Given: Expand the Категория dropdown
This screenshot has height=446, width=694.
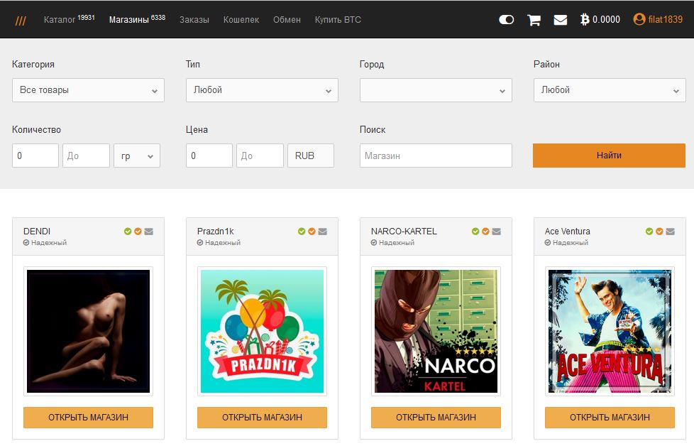Looking at the screenshot, I should 88,90.
